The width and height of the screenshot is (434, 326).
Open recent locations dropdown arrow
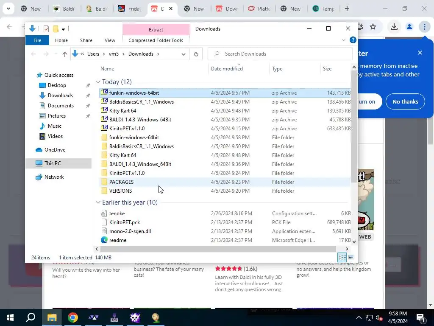click(56, 54)
